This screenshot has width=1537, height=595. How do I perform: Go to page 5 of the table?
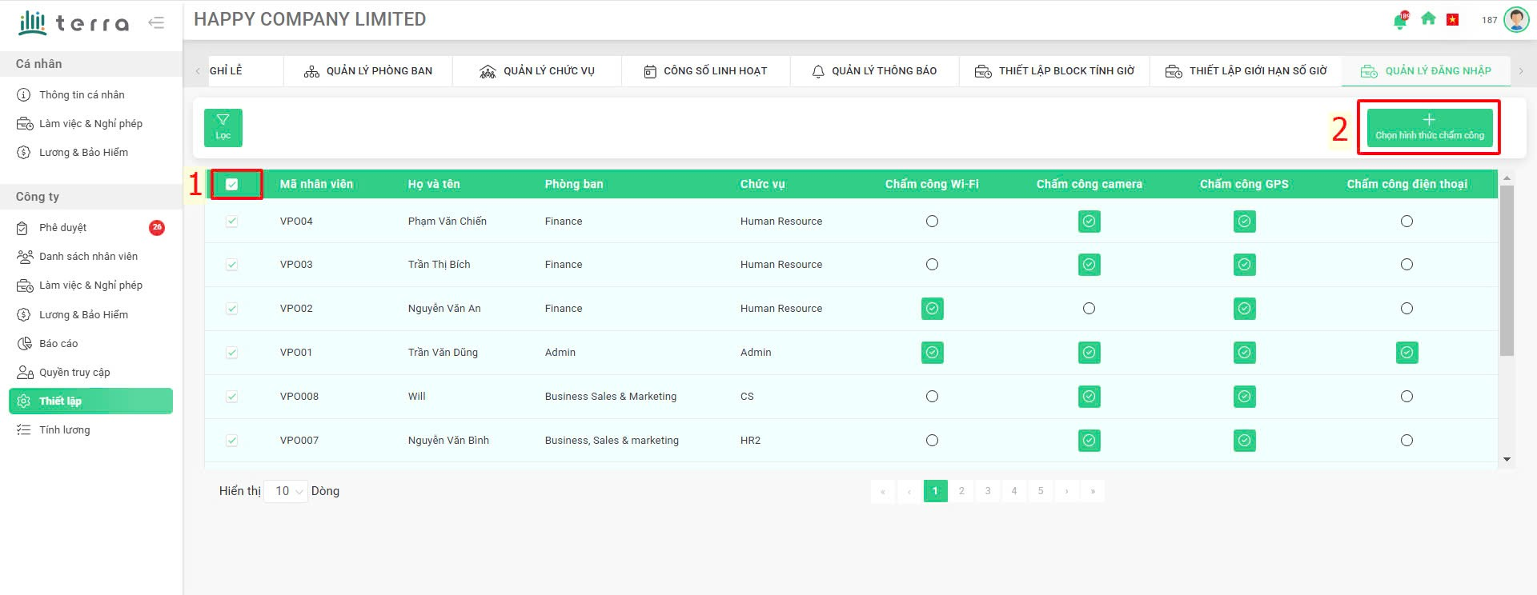[x=1041, y=491]
